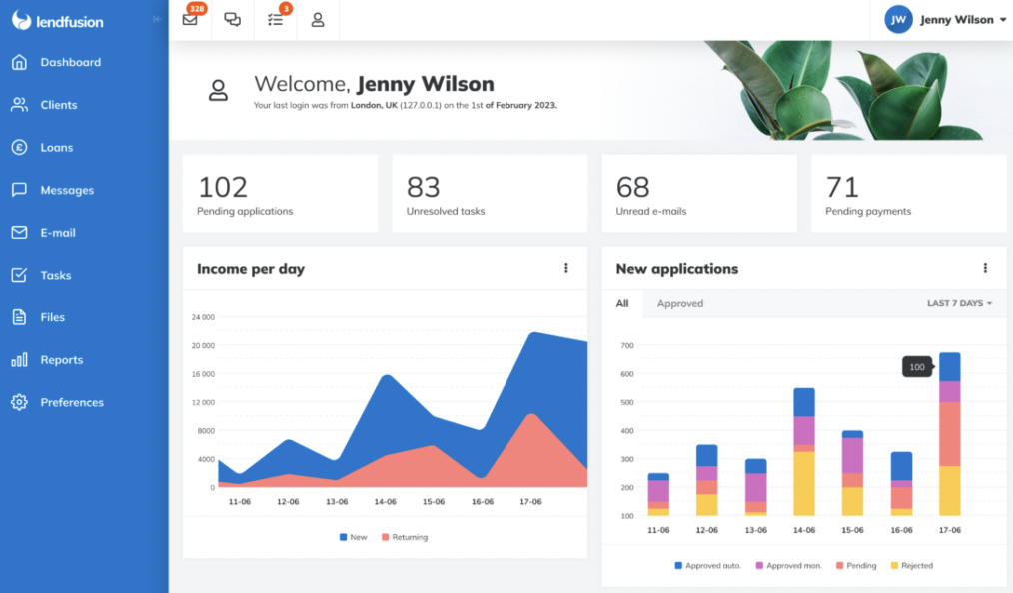Toggle the Returning series in income legend
Image resolution: width=1013 pixels, height=593 pixels.
tap(403, 537)
